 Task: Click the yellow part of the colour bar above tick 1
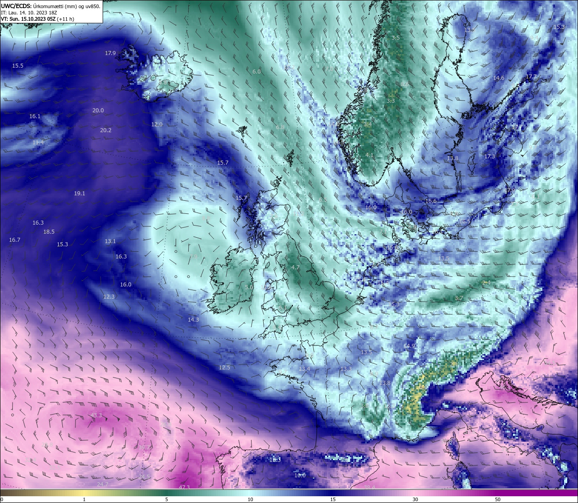pyautogui.click(x=84, y=493)
